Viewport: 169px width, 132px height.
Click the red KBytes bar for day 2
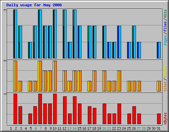16,109
